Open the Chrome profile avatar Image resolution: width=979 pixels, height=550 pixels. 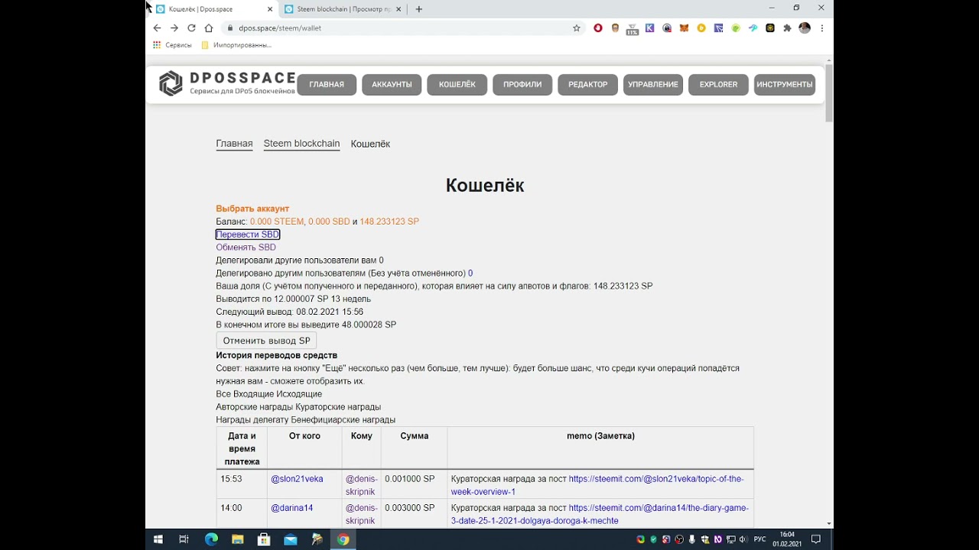(x=805, y=28)
